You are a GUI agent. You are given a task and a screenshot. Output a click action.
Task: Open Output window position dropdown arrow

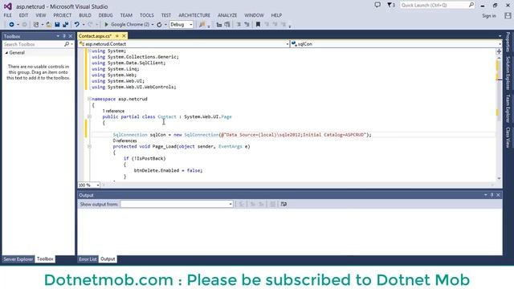pos(485,195)
